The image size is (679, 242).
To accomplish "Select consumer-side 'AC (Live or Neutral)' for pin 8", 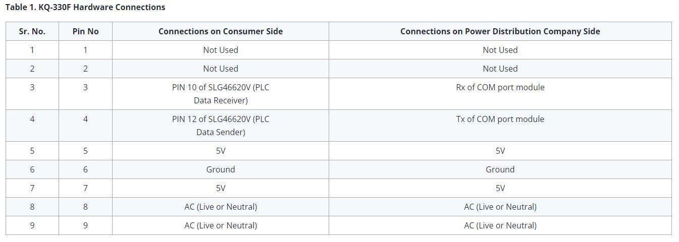I will tap(221, 207).
